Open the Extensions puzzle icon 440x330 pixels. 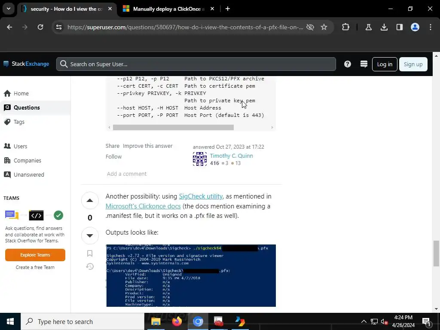pyautogui.click(x=346, y=27)
